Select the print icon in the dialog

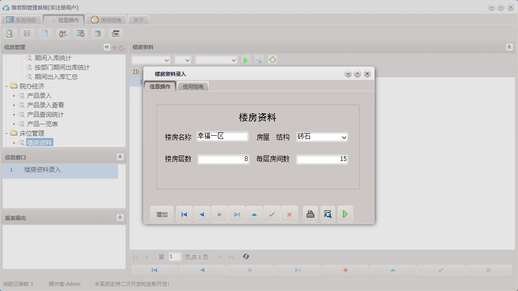point(310,214)
